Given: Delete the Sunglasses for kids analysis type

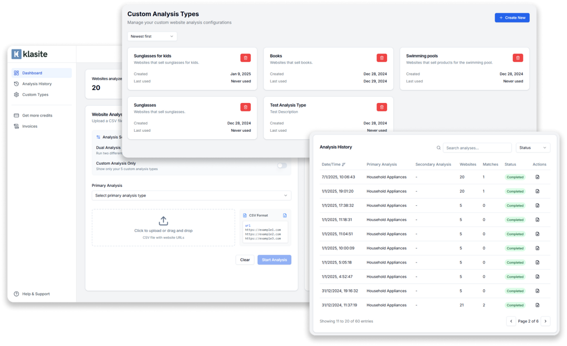Looking at the screenshot, I should (245, 58).
